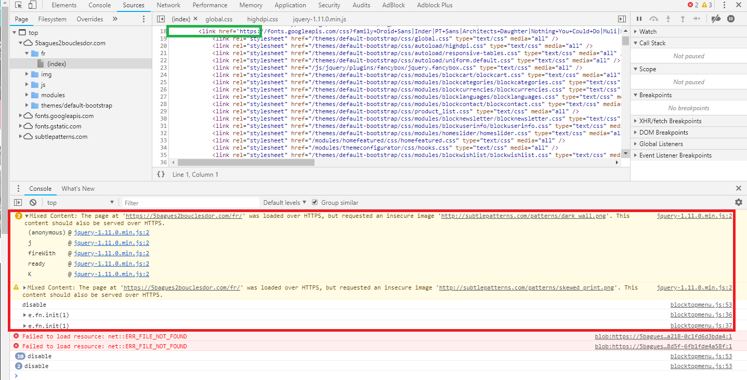Expand the skewed_print.png mixed content warning
747x380 pixels.
click(x=24, y=287)
